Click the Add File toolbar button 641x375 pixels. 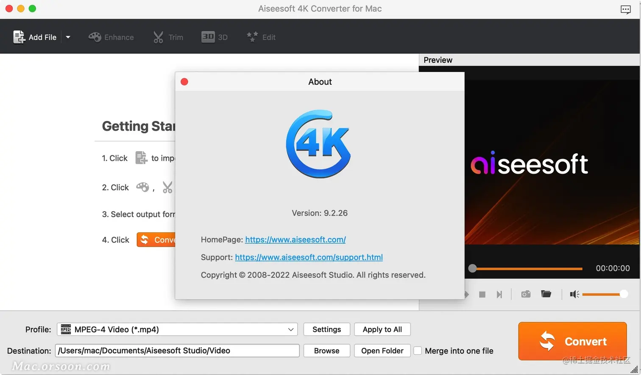coord(35,37)
